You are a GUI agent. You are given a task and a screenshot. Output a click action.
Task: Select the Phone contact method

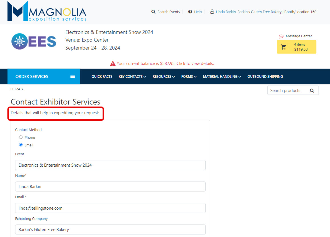click(21, 137)
